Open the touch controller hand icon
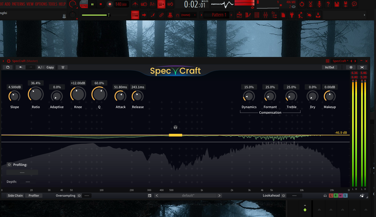This screenshot has width=376, height=217. pyautogui.click(x=309, y=15)
